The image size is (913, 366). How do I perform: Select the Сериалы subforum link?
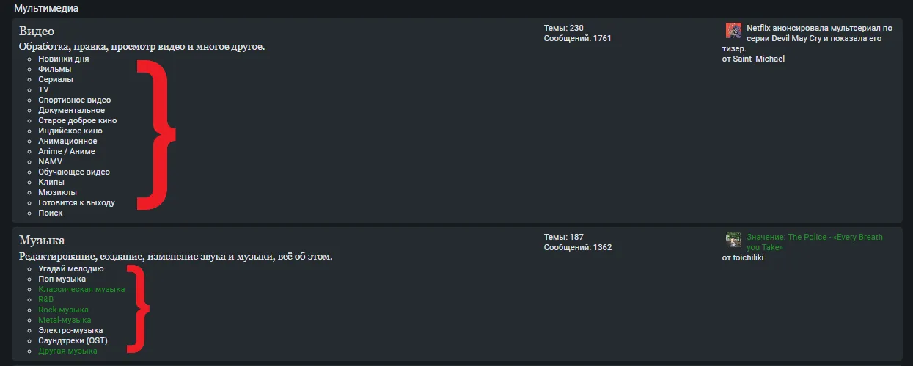(x=56, y=79)
